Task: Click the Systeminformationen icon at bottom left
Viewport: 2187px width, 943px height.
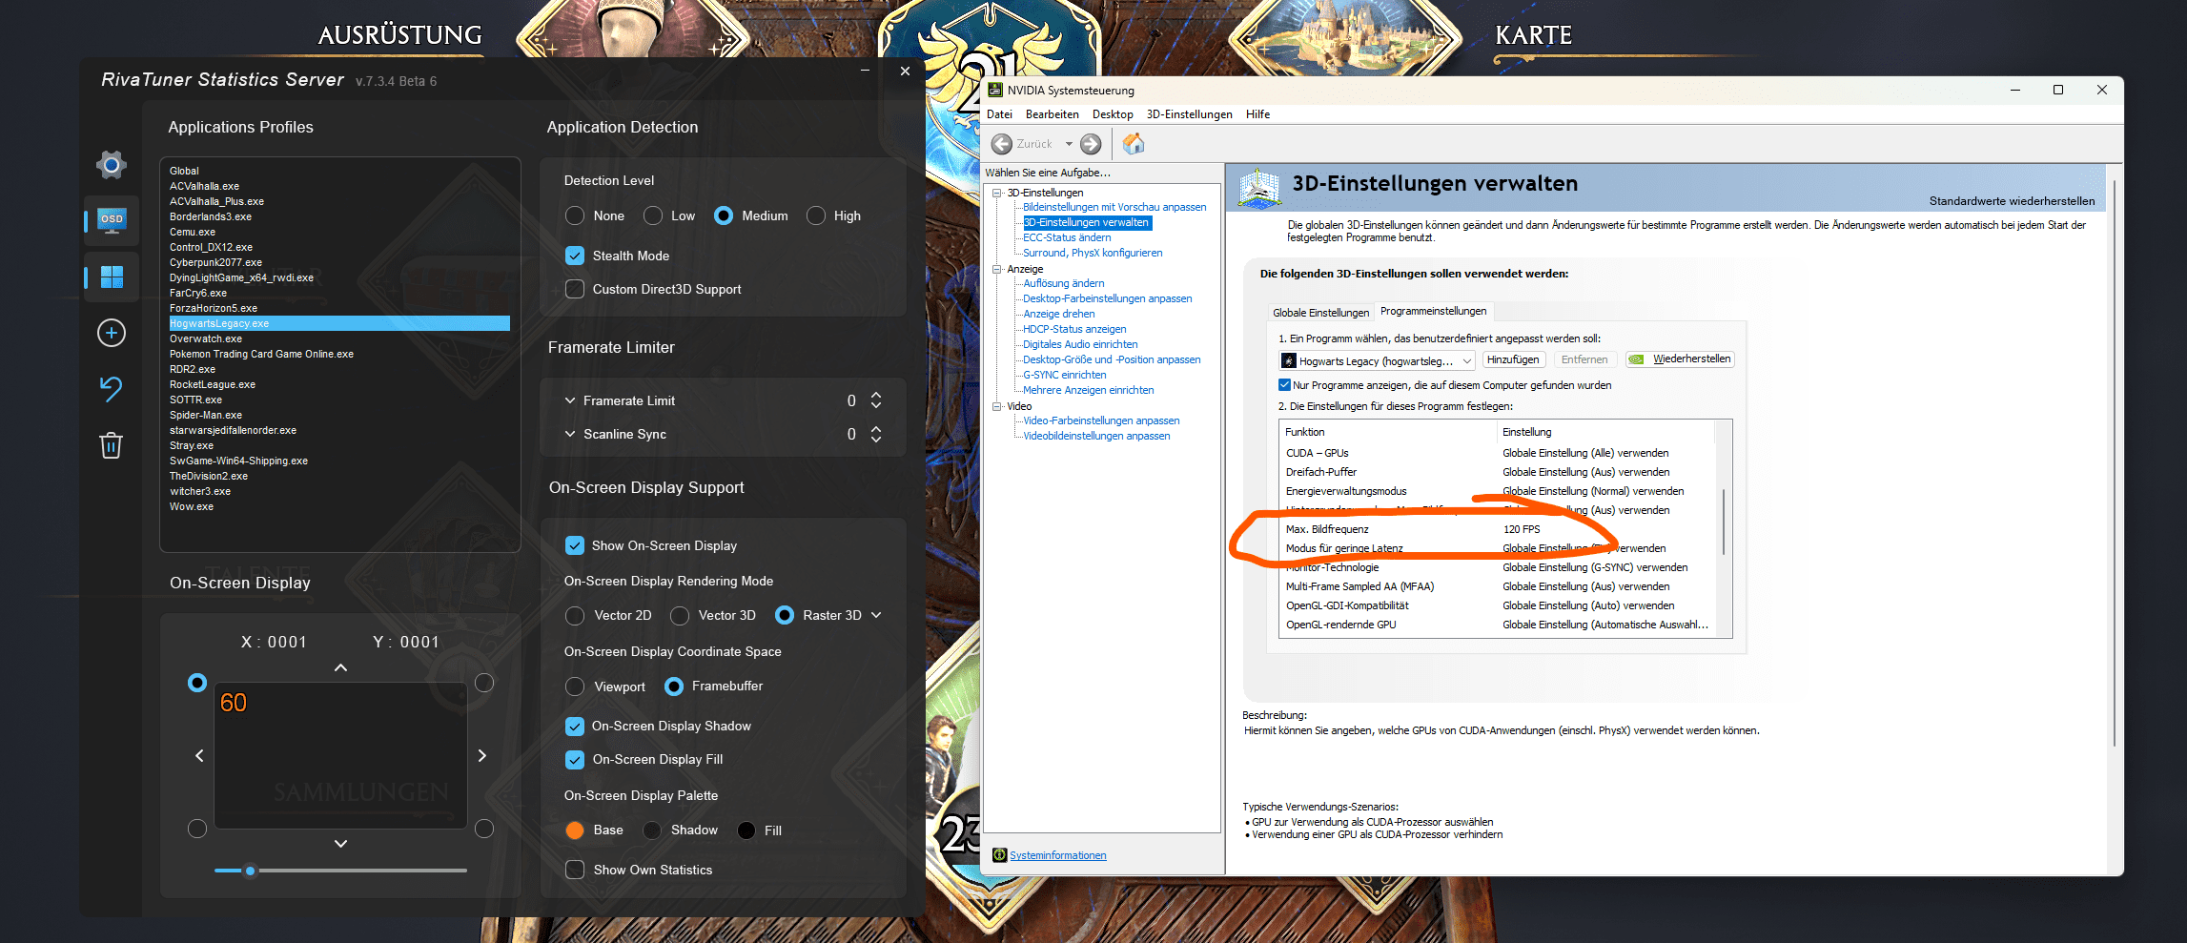Action: 999,855
